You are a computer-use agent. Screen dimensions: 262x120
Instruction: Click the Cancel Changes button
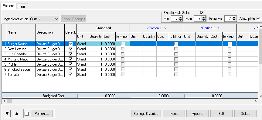[x=73, y=19]
